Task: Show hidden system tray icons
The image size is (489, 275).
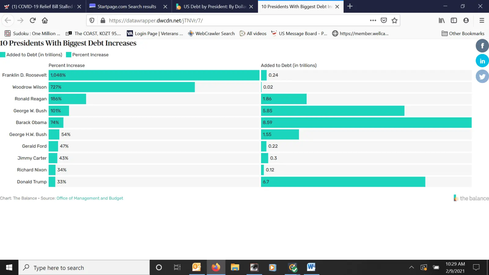Action: tap(411, 267)
